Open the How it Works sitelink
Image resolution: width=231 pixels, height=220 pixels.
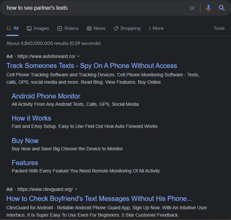click(x=32, y=118)
